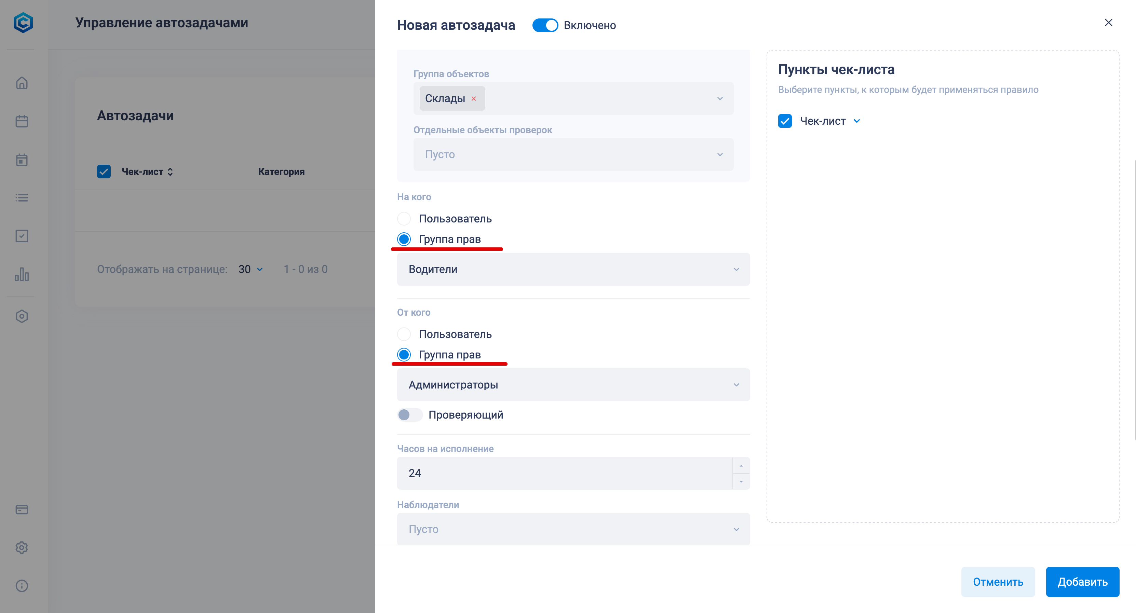Select Группа прав radio under От кого
This screenshot has width=1136, height=613.
pos(404,355)
